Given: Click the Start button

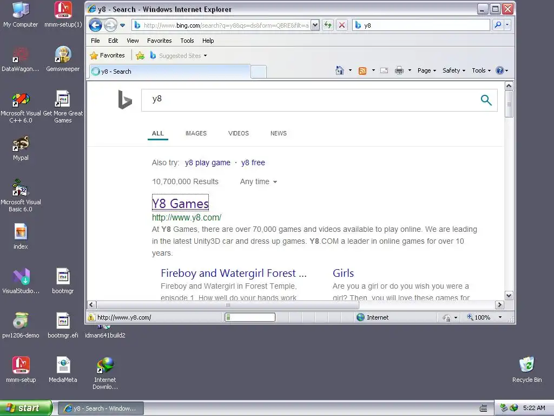Looking at the screenshot, I should click(x=26, y=408).
